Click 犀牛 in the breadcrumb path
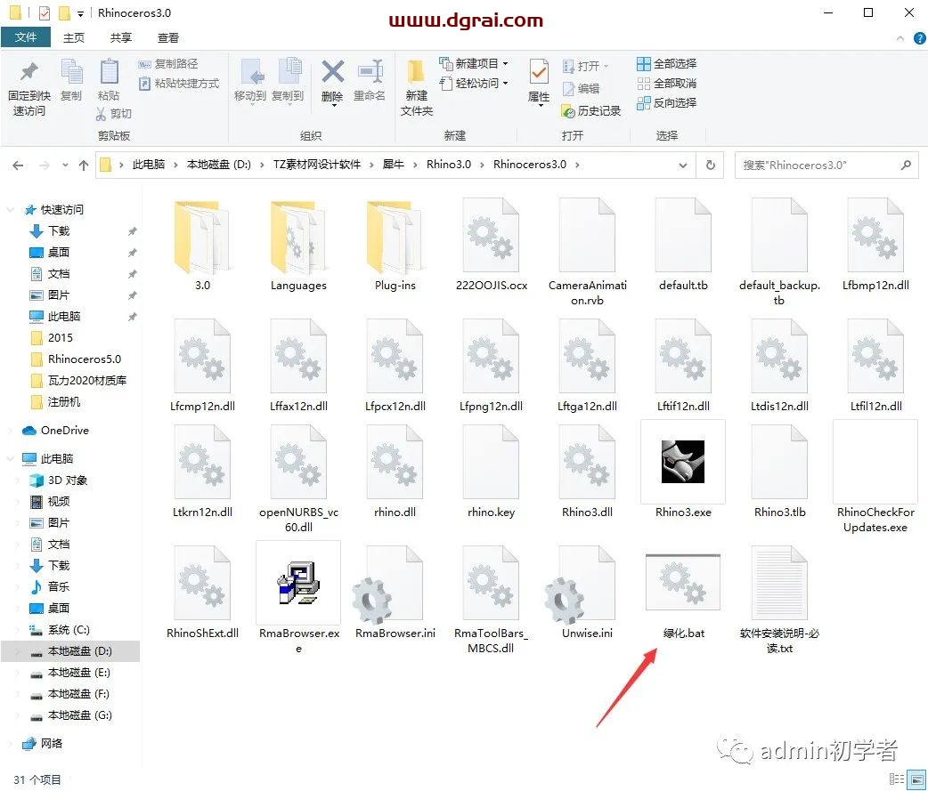 393,165
